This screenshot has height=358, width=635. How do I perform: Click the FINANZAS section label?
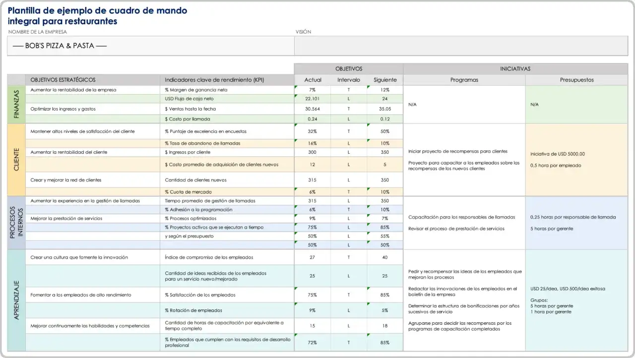click(x=16, y=104)
